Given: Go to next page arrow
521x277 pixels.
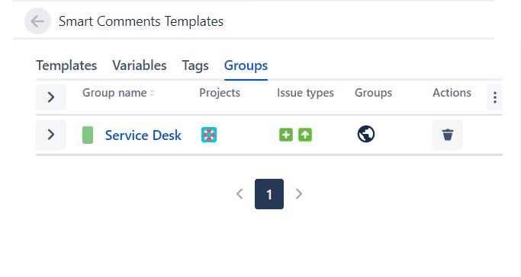Looking at the screenshot, I should [299, 194].
